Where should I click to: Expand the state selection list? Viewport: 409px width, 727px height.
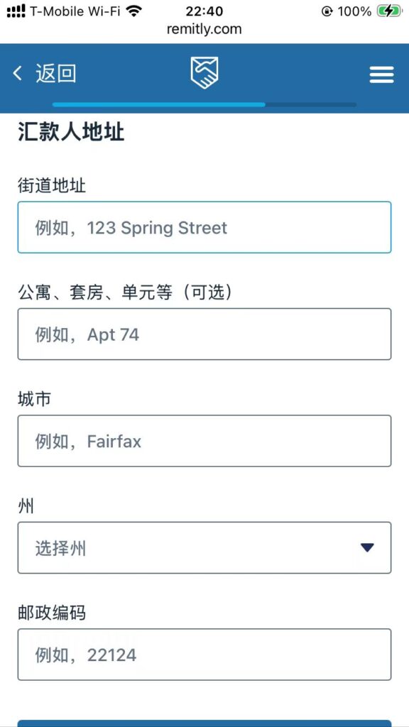(x=204, y=547)
